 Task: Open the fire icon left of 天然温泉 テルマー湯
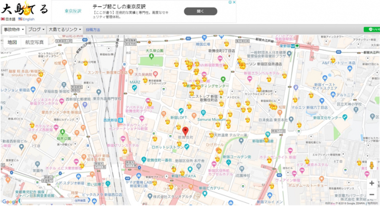click(212, 134)
